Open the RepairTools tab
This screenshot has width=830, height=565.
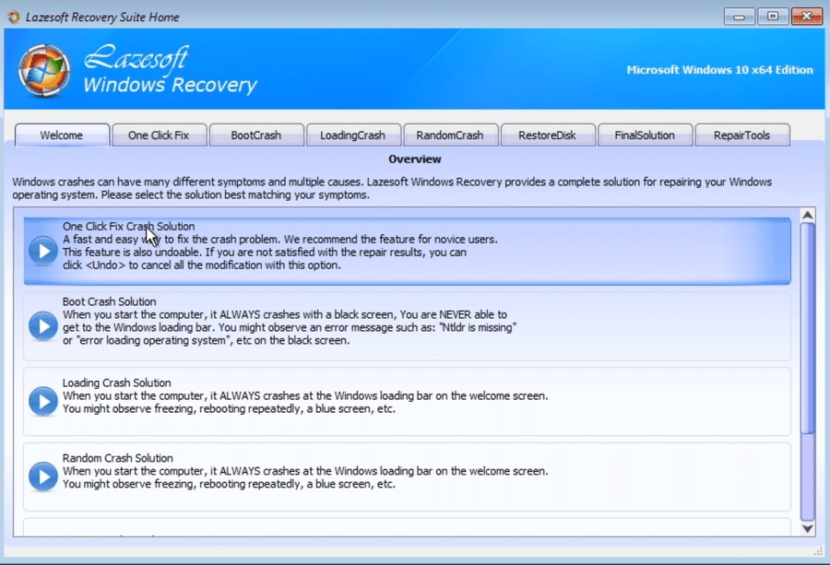[742, 135]
